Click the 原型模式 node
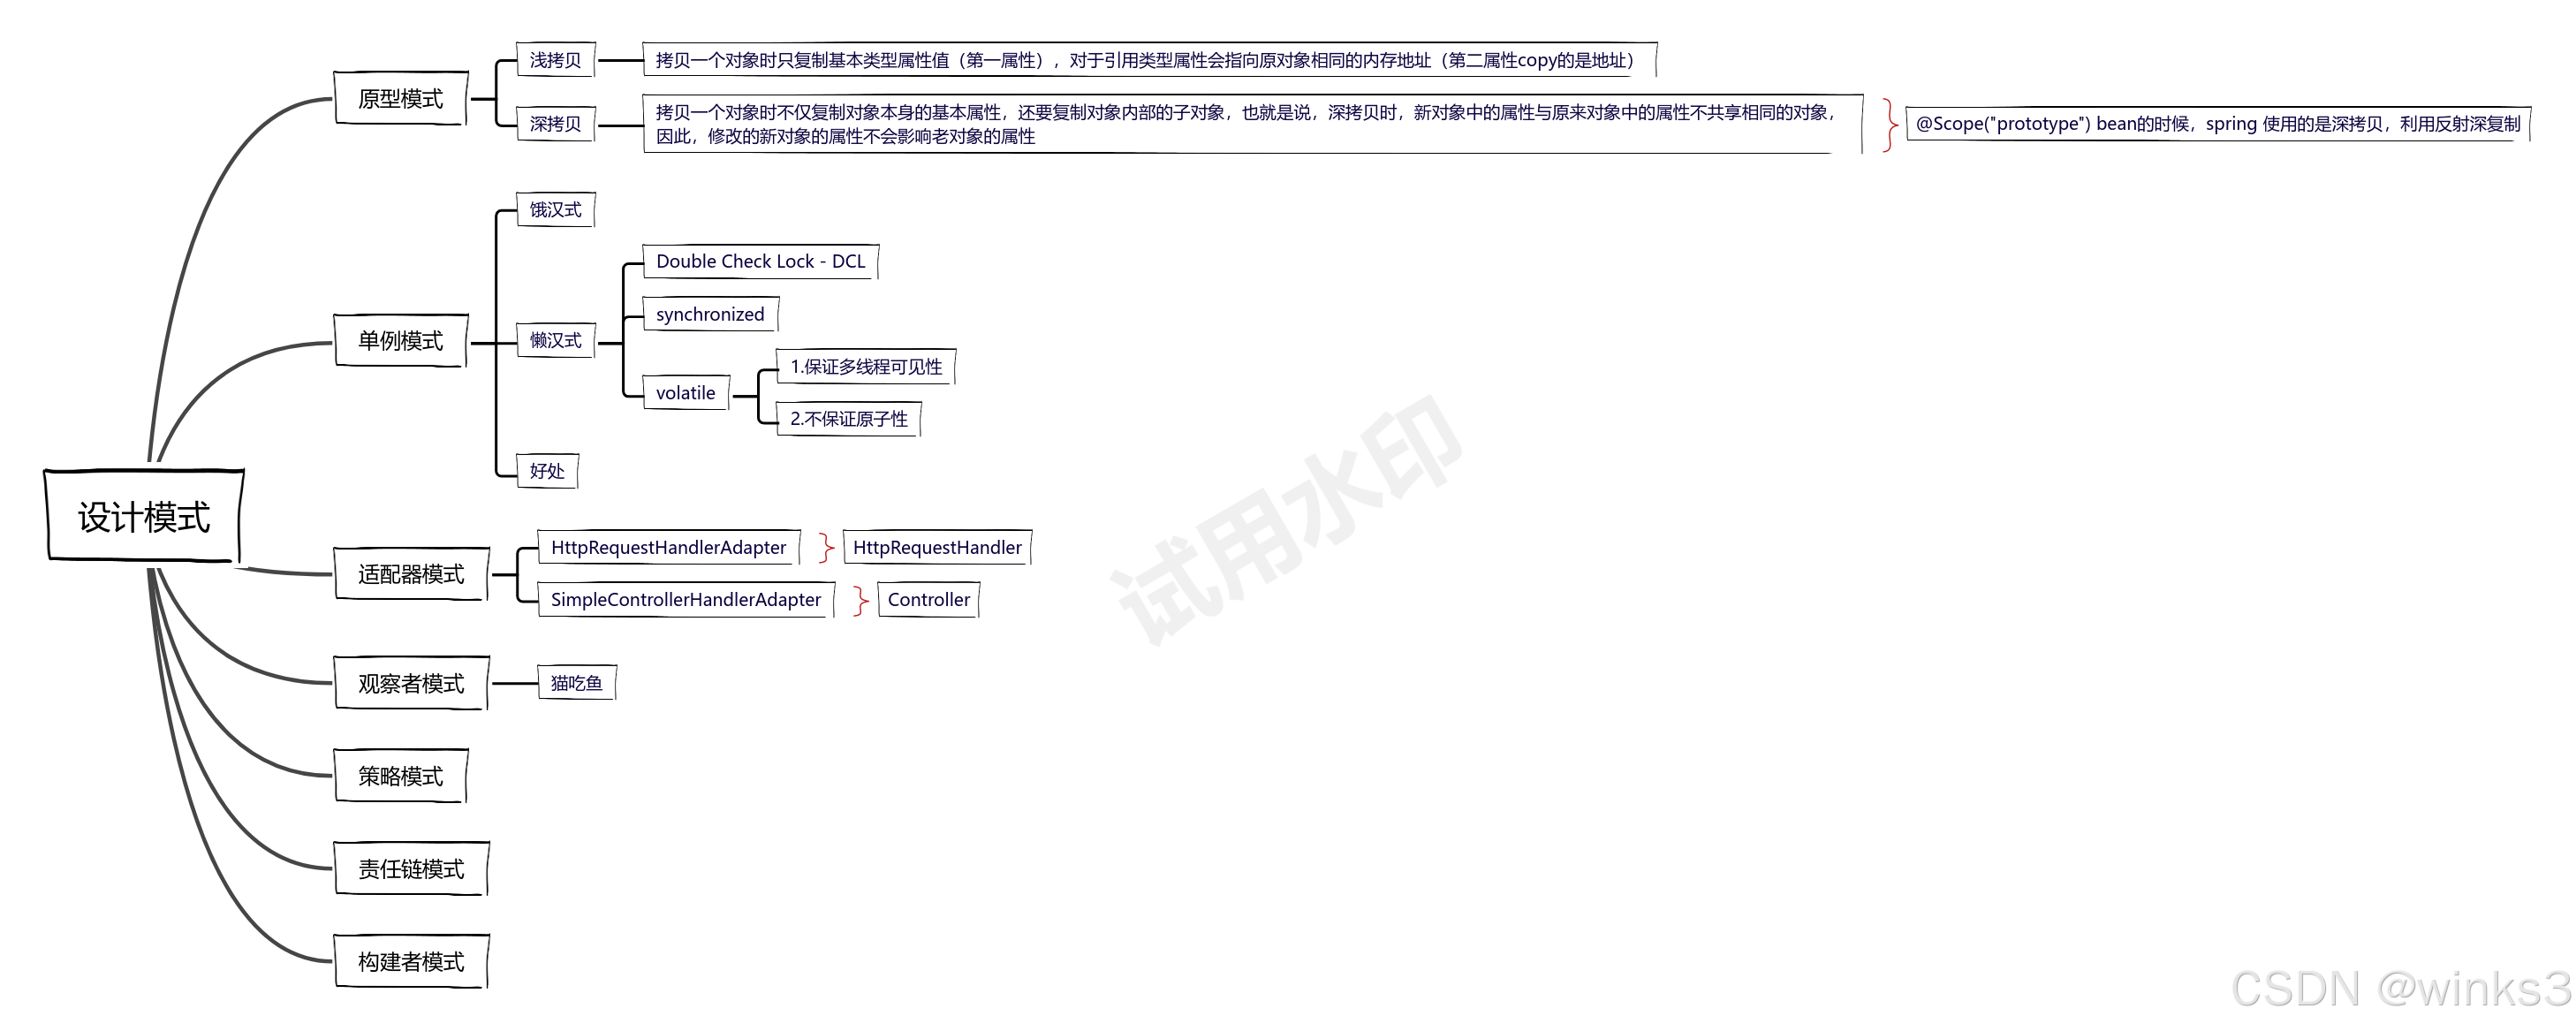2576x1031 pixels. coord(400,99)
